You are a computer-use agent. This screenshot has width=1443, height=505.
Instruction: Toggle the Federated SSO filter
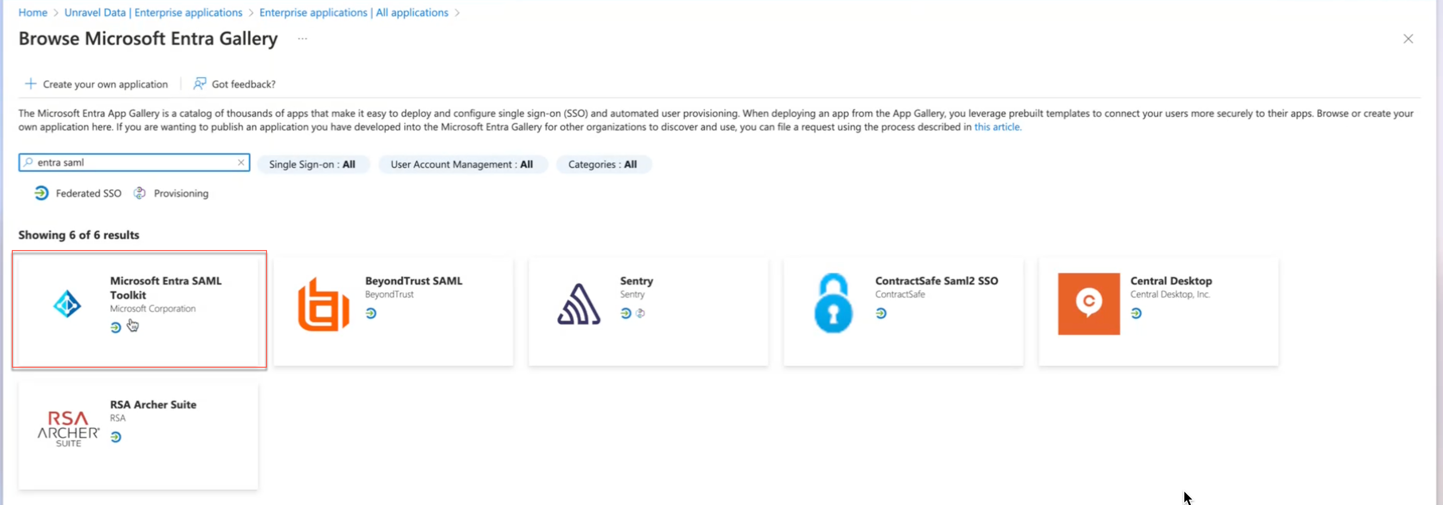[x=77, y=193]
